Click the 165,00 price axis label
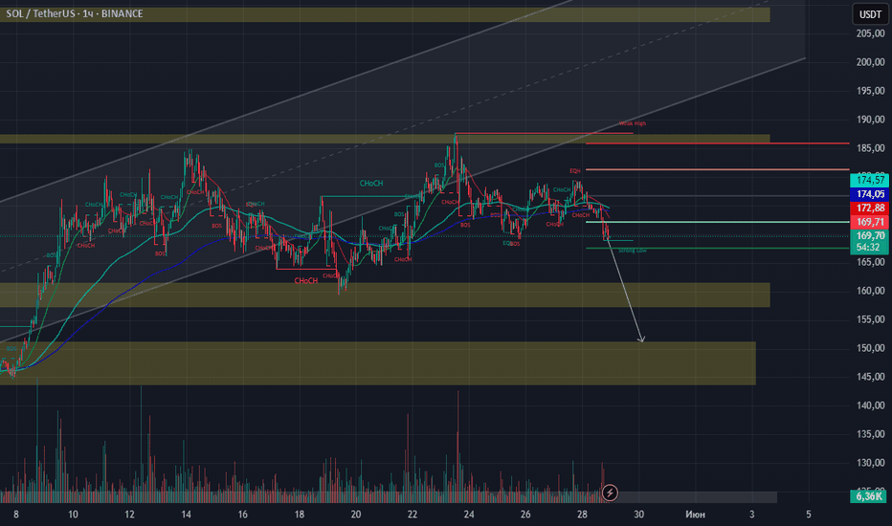 click(x=870, y=262)
